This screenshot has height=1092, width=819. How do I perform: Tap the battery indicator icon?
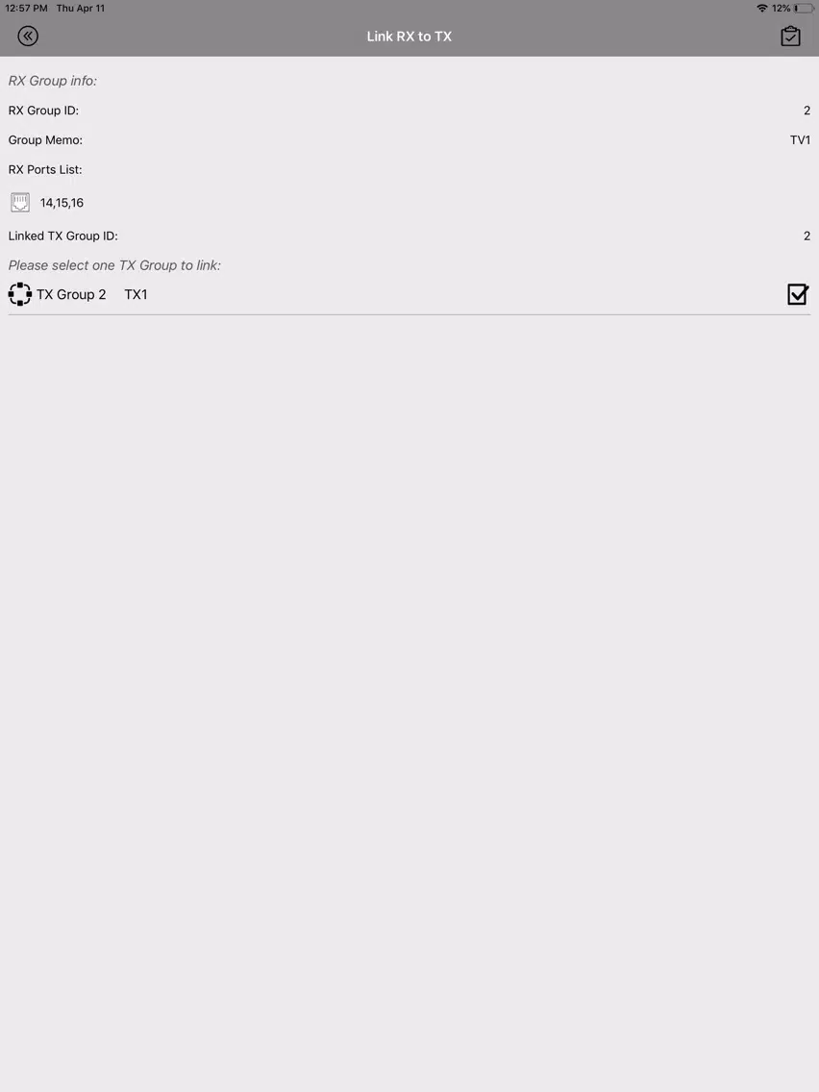[803, 9]
